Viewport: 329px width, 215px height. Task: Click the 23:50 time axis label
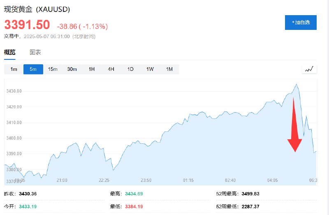146,180
